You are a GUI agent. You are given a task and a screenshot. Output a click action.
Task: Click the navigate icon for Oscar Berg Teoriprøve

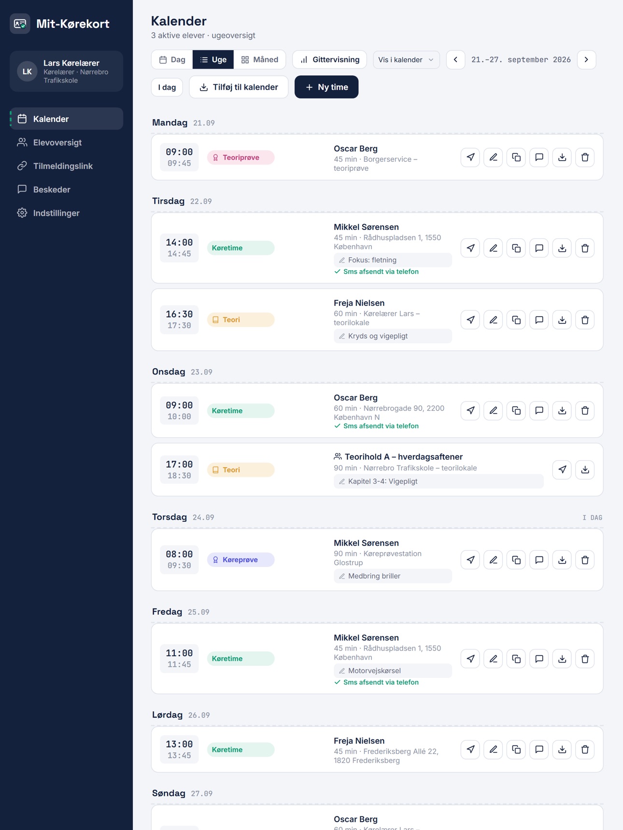click(x=470, y=157)
